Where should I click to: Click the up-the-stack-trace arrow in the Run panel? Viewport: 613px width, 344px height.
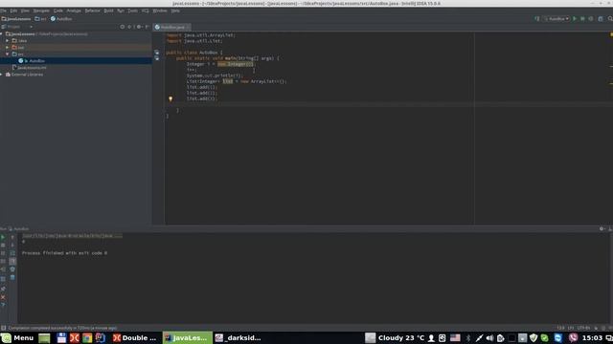coord(12,237)
